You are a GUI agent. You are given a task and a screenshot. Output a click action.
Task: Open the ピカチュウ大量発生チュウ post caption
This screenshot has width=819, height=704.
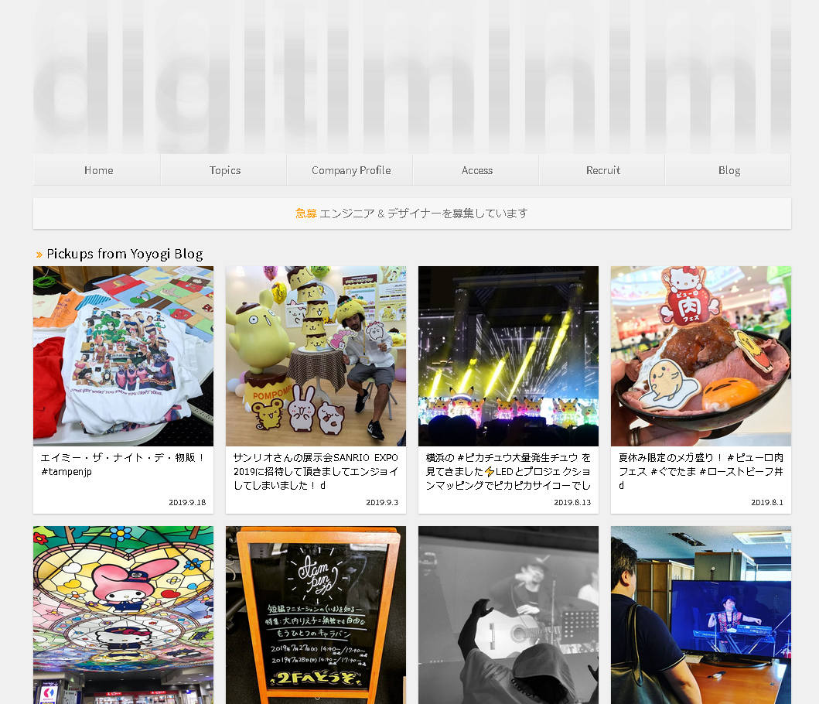click(x=508, y=471)
